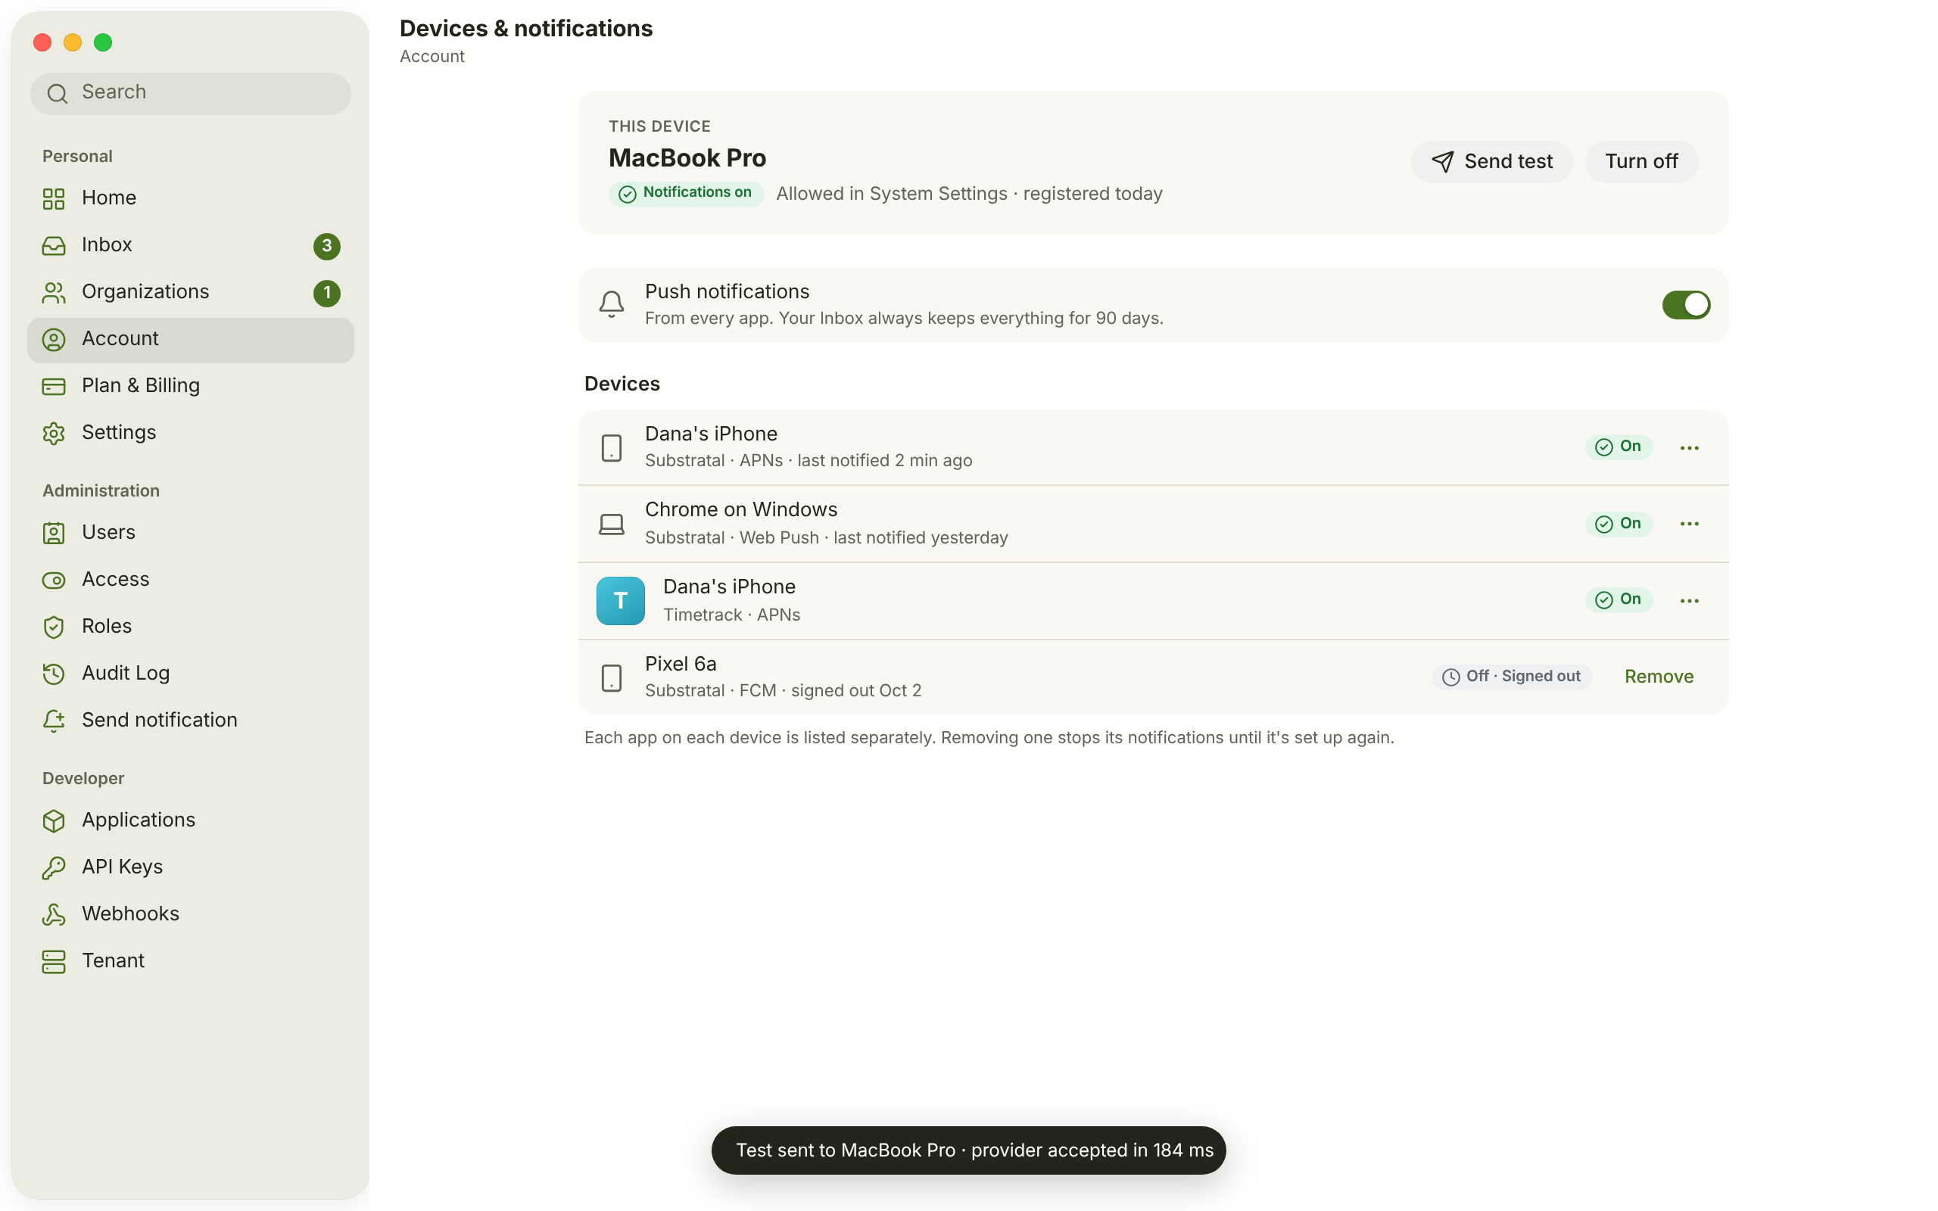Click the Access eye icon

tap(54, 580)
